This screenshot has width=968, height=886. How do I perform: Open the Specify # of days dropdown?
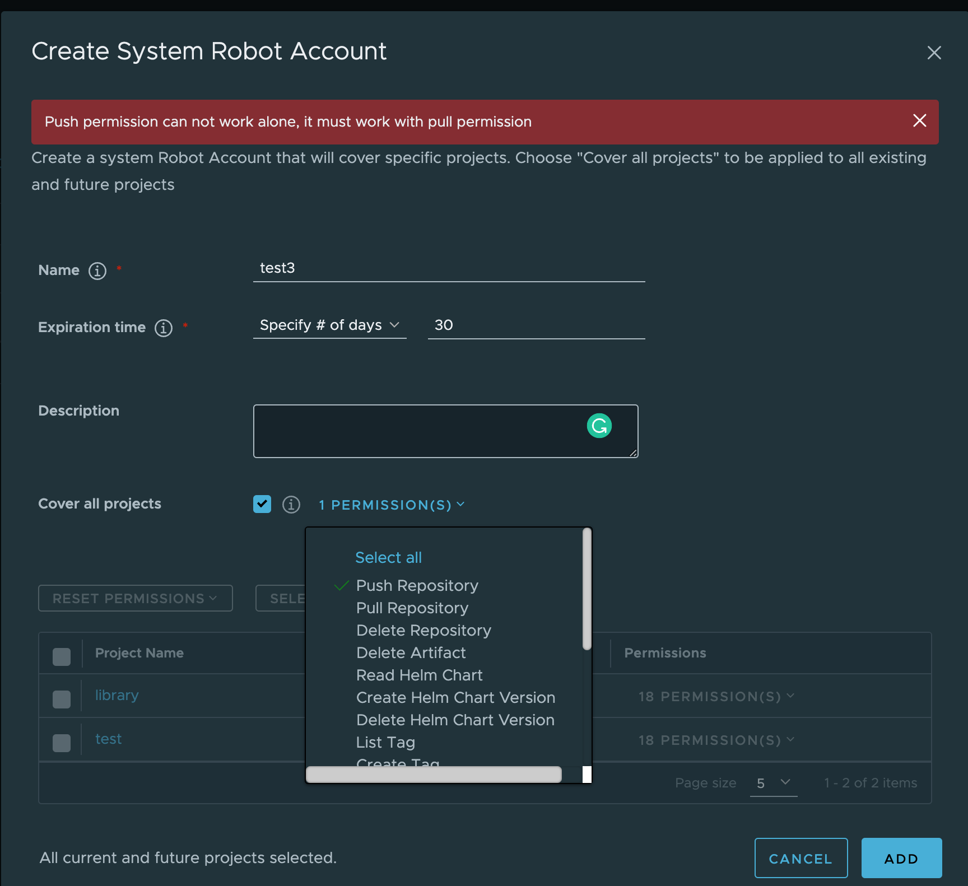(x=330, y=325)
